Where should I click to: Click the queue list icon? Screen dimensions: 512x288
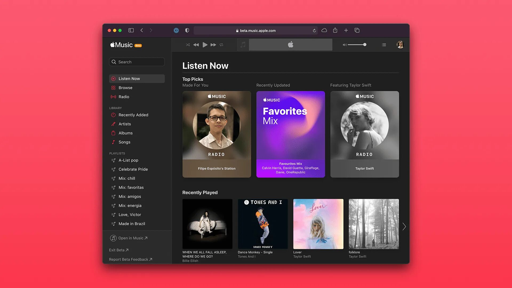click(384, 45)
